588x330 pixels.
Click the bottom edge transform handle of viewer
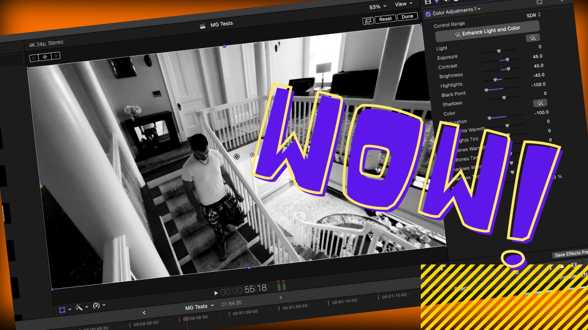pos(249,267)
